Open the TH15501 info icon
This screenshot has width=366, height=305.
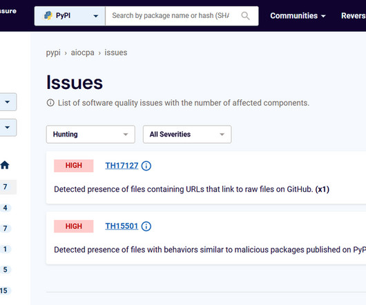click(x=146, y=226)
